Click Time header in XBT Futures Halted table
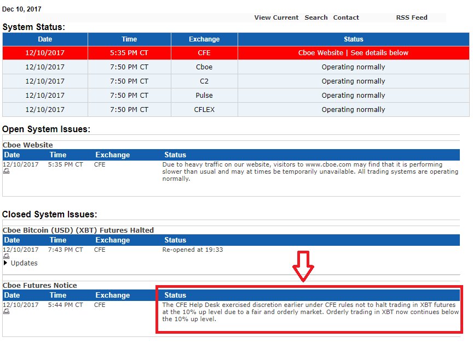The height and width of the screenshot is (343, 473). pos(57,240)
